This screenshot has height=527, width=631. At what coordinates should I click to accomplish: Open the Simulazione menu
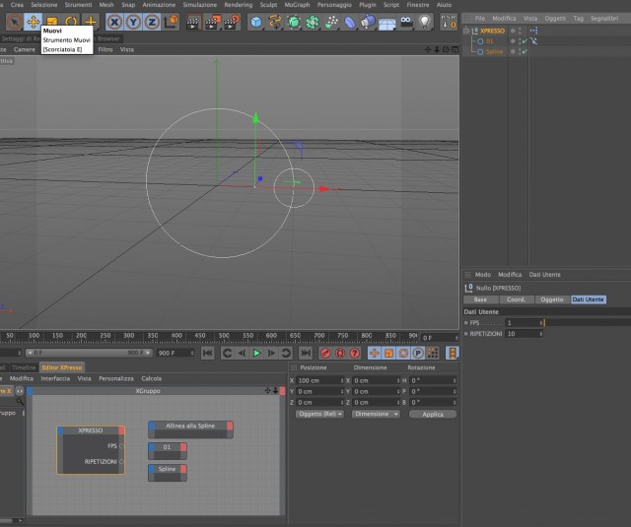pos(199,5)
